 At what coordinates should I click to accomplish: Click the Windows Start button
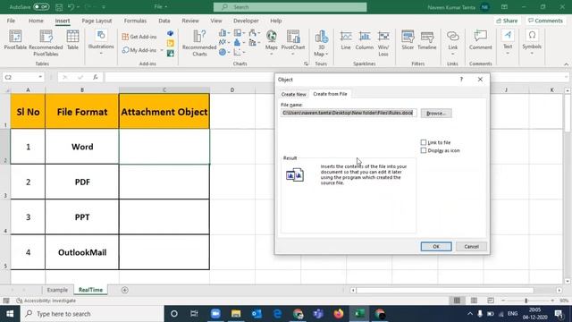pyautogui.click(x=10, y=314)
